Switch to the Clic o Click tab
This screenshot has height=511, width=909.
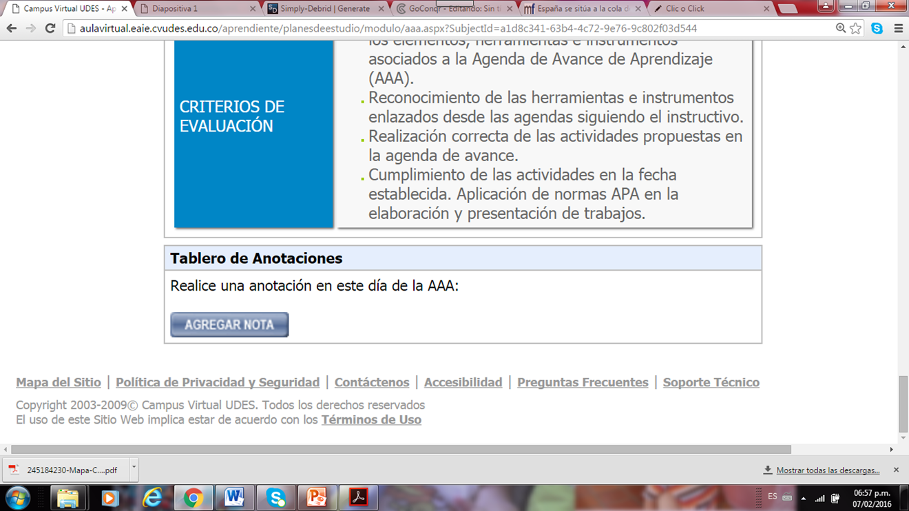711,9
